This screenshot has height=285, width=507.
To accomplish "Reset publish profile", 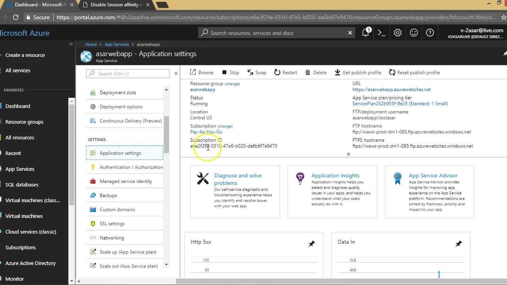I will pyautogui.click(x=414, y=72).
